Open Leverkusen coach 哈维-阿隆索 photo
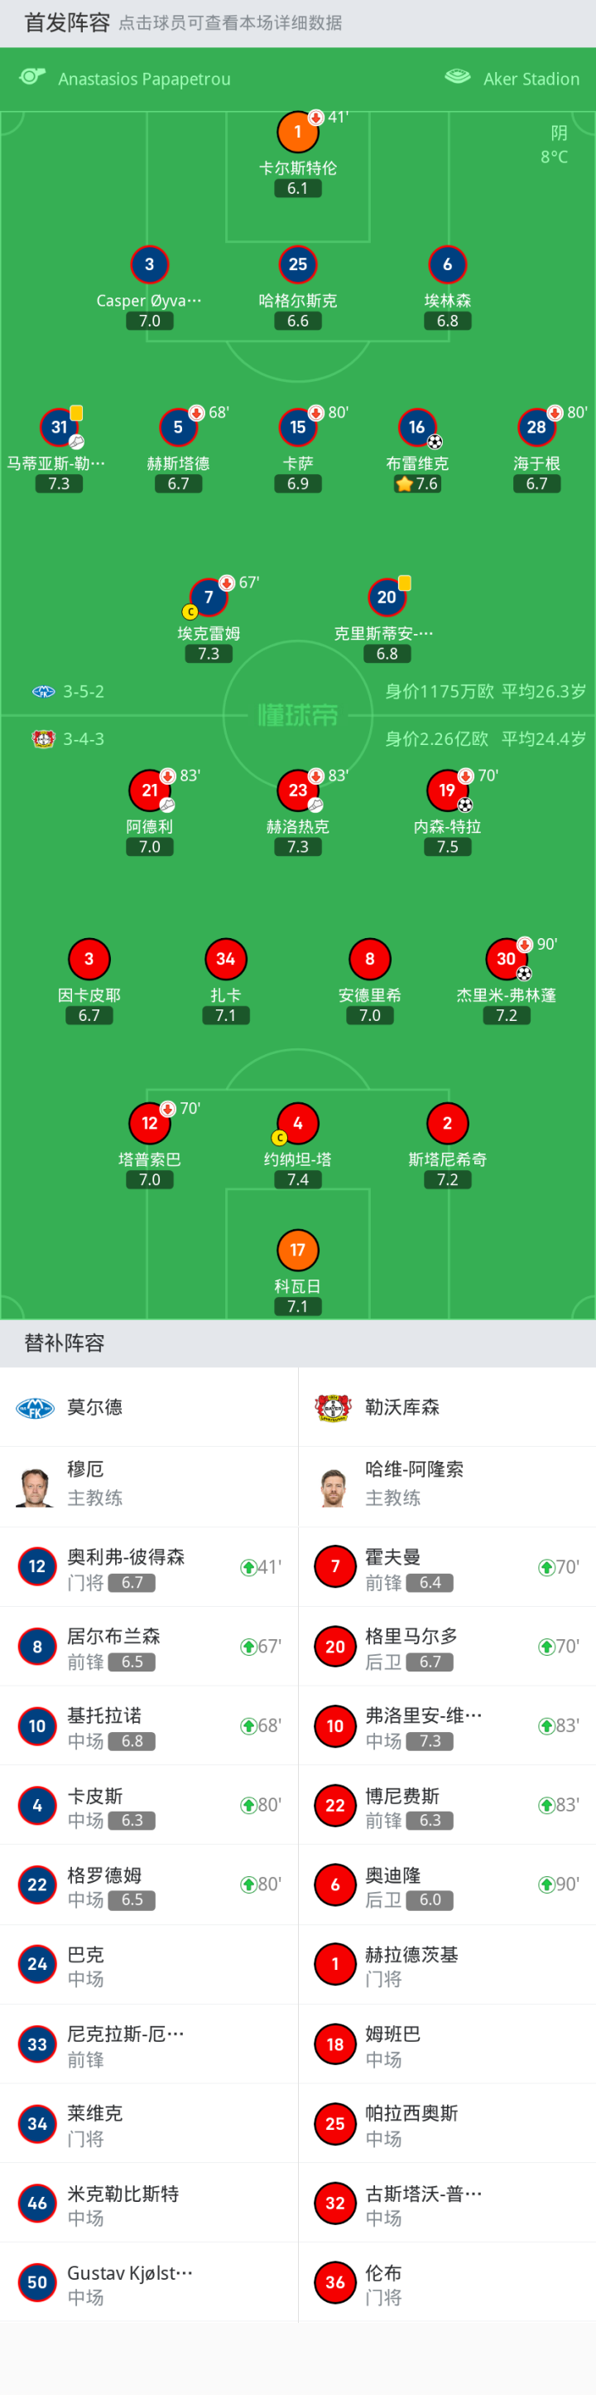The height and width of the screenshot is (2395, 596). tap(334, 1486)
